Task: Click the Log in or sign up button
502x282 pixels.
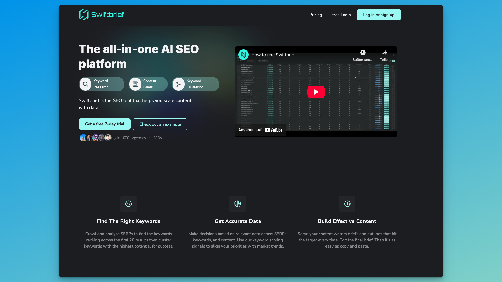Action: pyautogui.click(x=379, y=15)
